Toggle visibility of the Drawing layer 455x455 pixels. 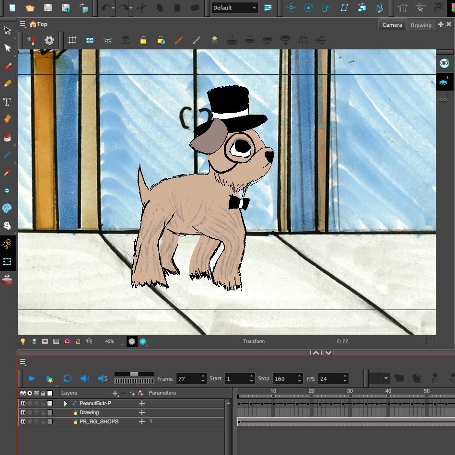(23, 412)
